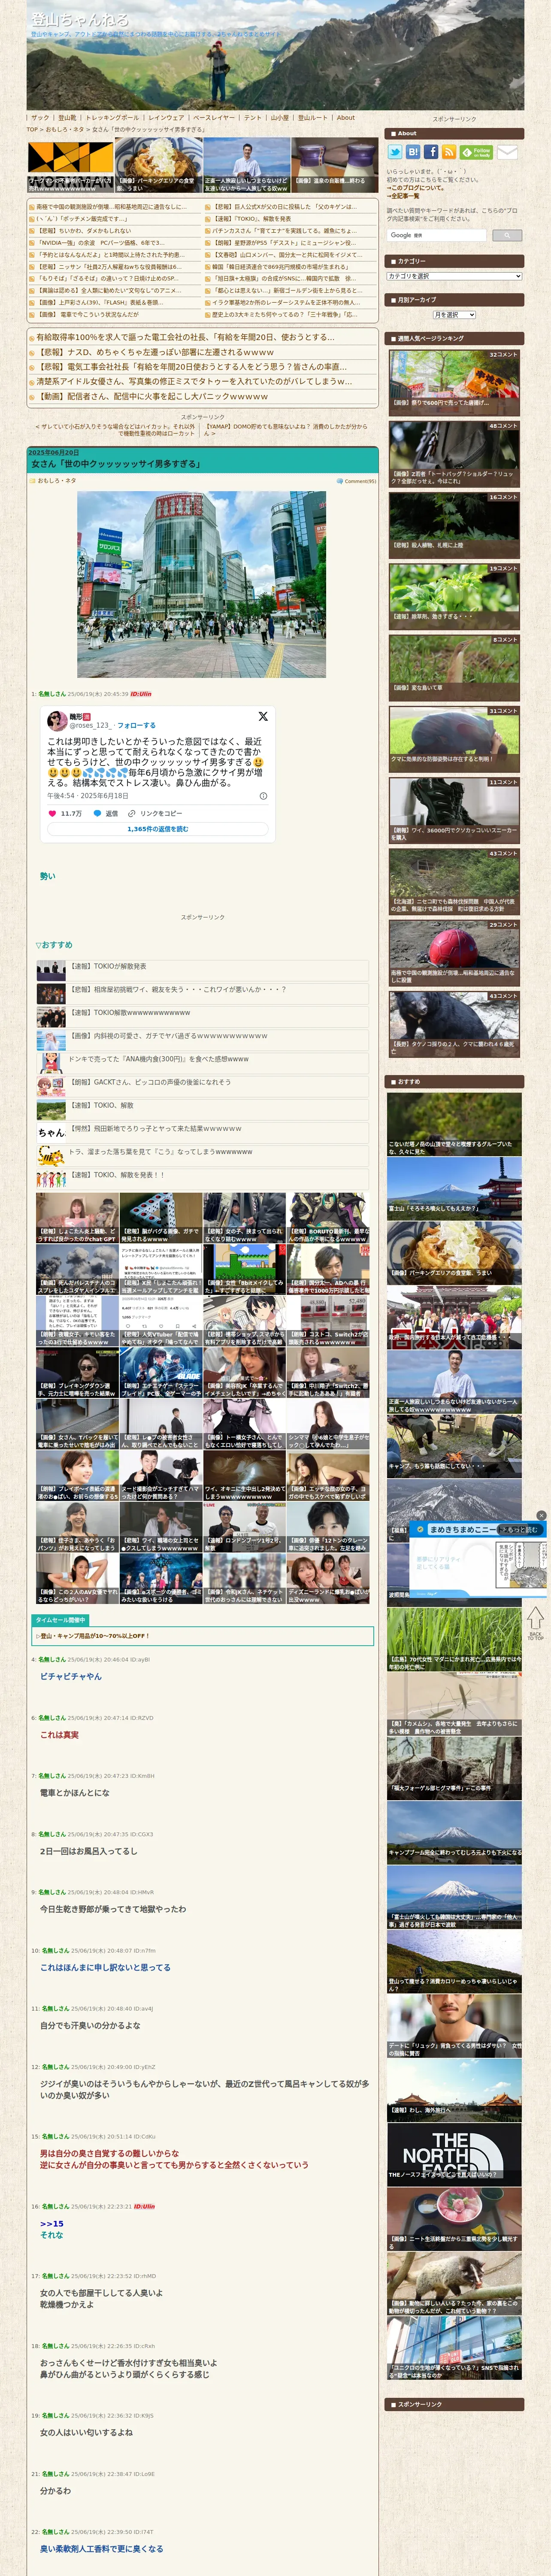Screen dimensions: 551x2576
Task: Open the 全記事一覧 link in About
Action: point(404,196)
